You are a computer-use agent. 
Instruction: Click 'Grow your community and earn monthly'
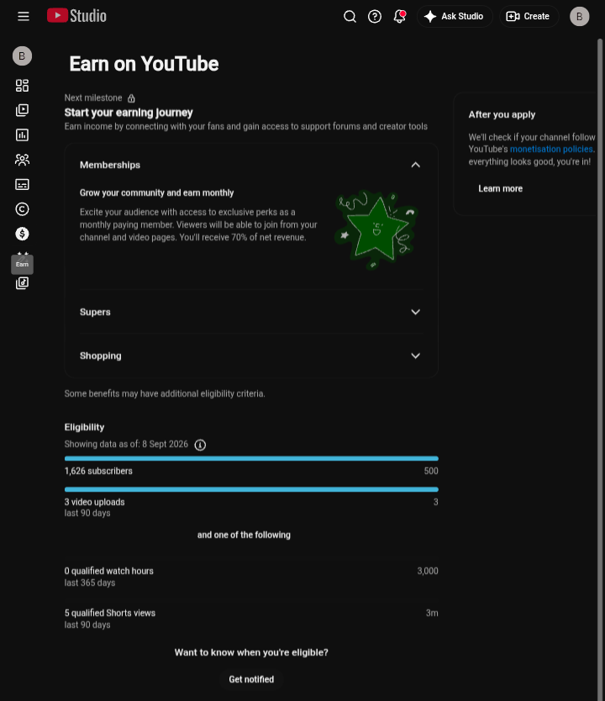[x=157, y=192]
